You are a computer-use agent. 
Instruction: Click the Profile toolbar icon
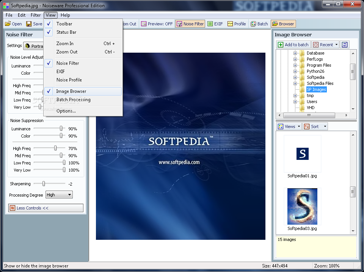pos(230,24)
